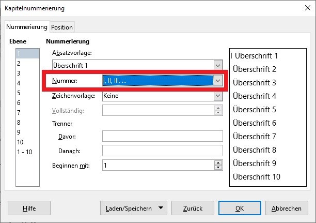
Task: Click the Zurück button
Action: (x=192, y=208)
